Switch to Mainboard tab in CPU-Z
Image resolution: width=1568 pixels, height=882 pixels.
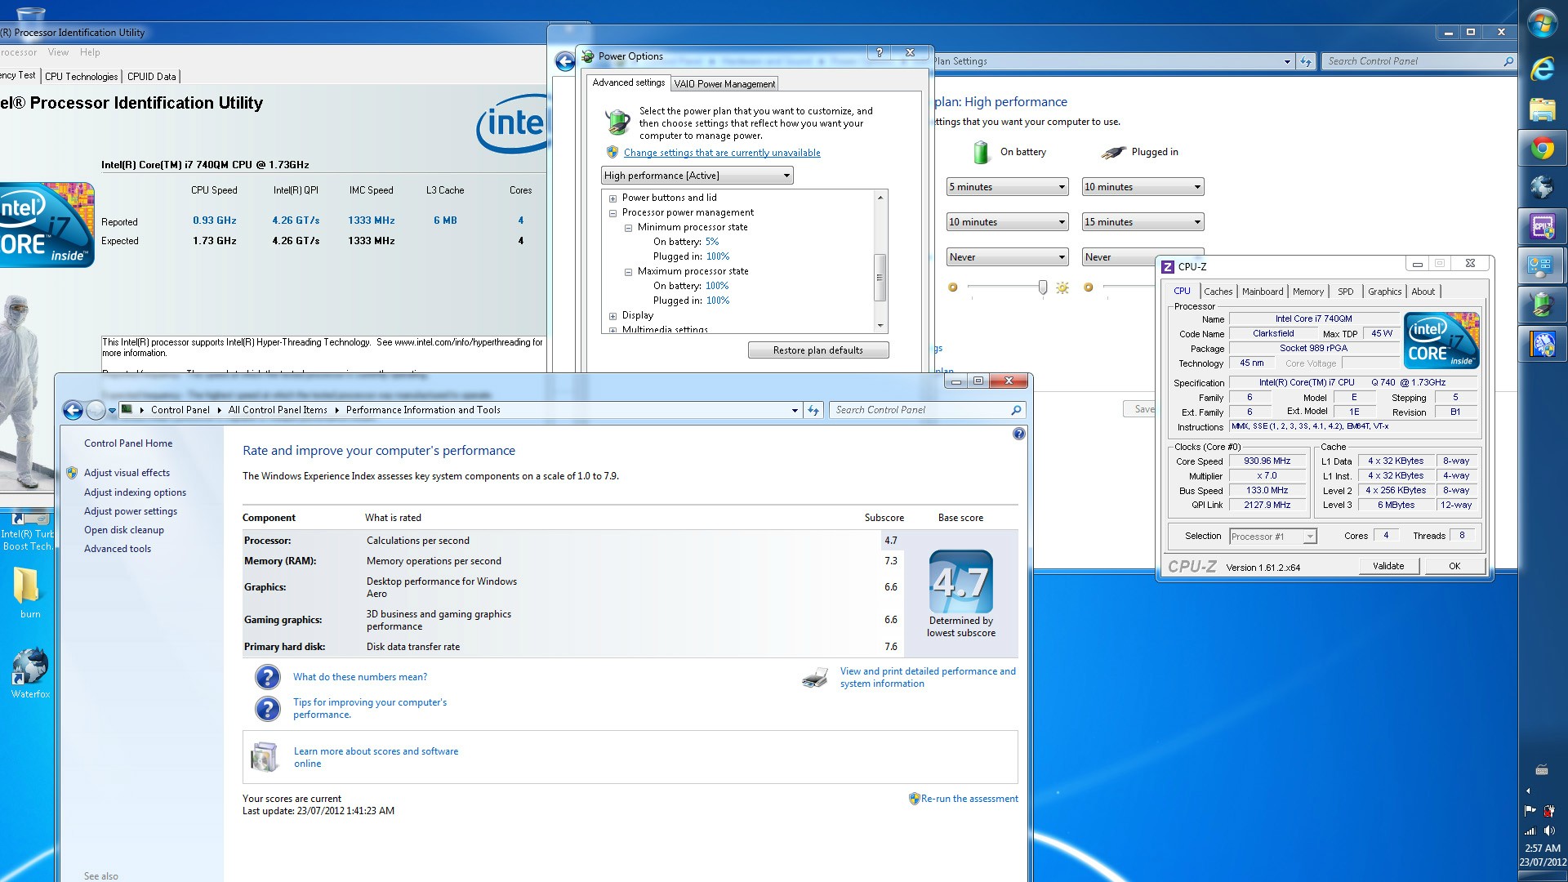point(1263,292)
